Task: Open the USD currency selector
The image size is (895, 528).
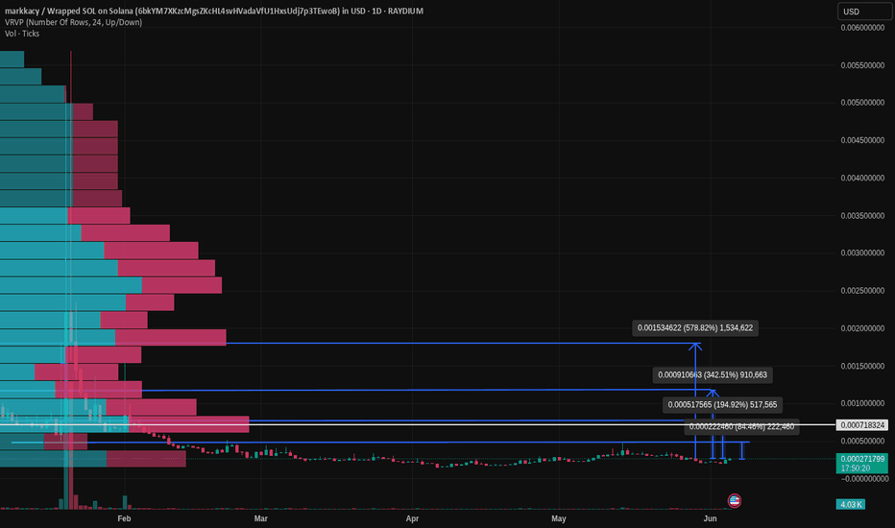Action: click(864, 12)
